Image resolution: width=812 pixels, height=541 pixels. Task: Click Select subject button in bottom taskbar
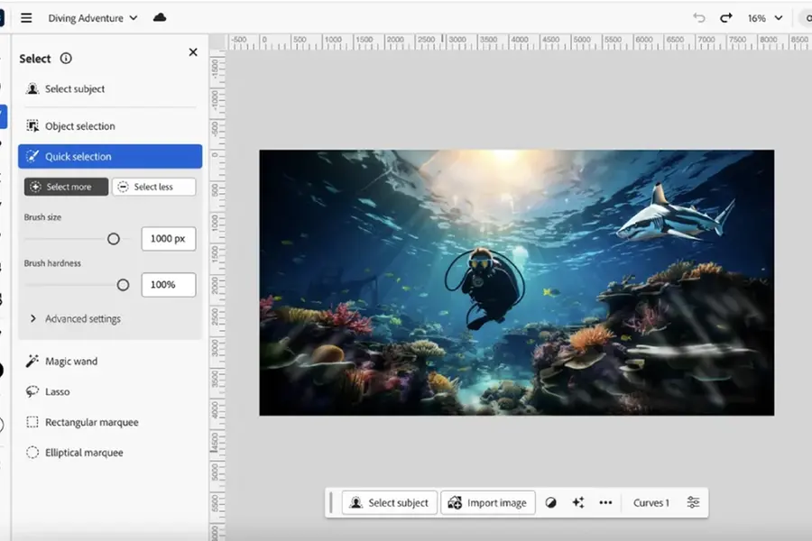click(x=390, y=503)
